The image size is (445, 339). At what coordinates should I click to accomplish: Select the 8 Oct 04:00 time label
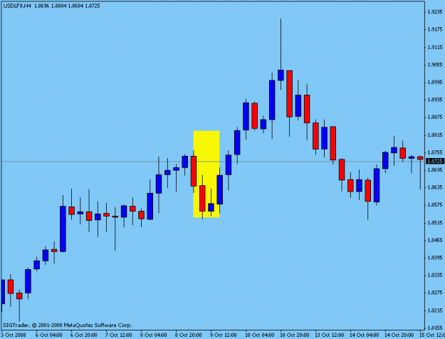coord(154,335)
